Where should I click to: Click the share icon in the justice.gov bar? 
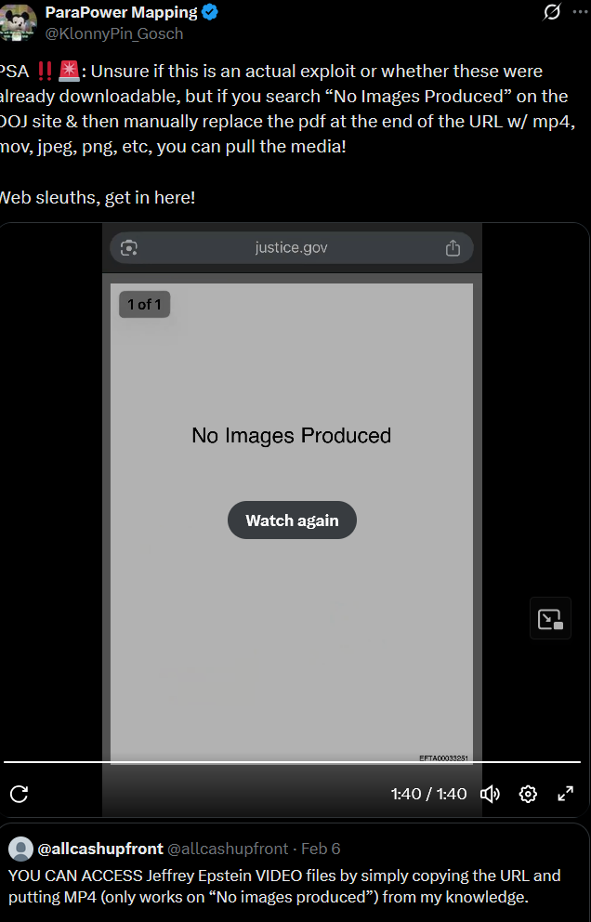click(453, 248)
